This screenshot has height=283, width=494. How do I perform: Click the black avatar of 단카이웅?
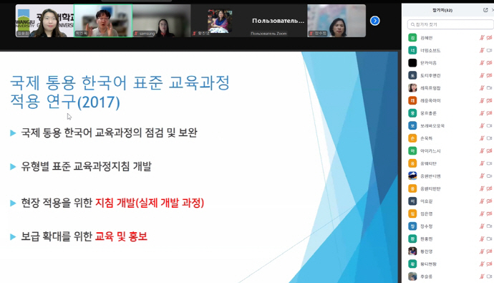(412, 63)
